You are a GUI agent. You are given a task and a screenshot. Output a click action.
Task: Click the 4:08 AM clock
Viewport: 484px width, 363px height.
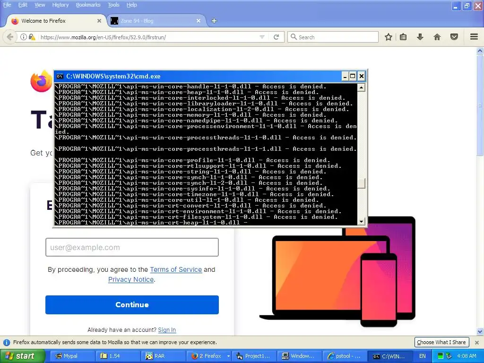[467, 356]
